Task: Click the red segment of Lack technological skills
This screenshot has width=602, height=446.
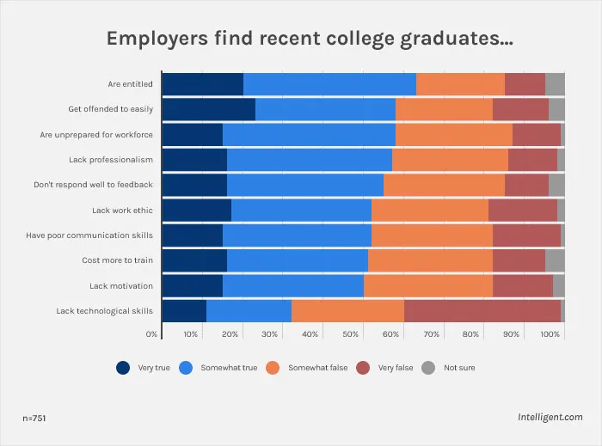Action: pyautogui.click(x=482, y=311)
